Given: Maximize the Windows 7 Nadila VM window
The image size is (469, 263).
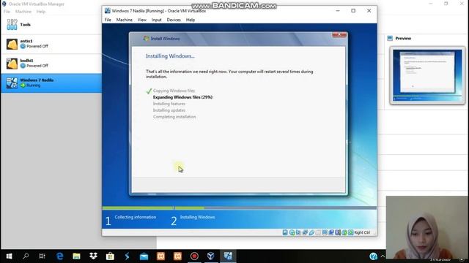Looking at the screenshot, I should pyautogui.click(x=353, y=11).
